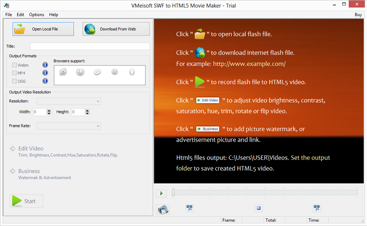Show info for Webm format

(x=45, y=65)
